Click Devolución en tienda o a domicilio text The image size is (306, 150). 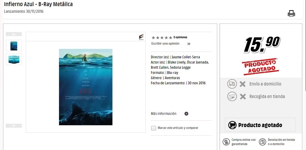click(x=281, y=142)
